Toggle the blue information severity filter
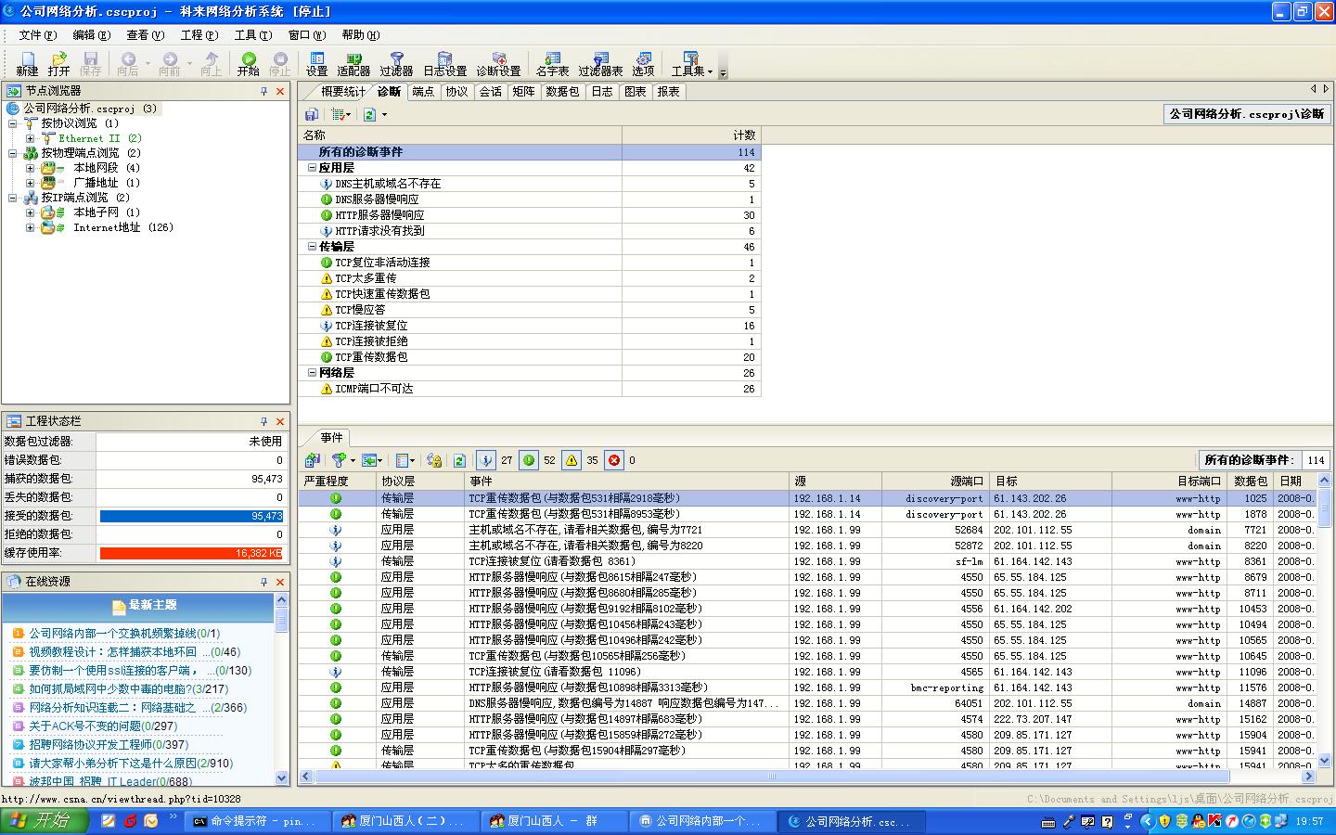The width and height of the screenshot is (1336, 835). click(x=486, y=460)
